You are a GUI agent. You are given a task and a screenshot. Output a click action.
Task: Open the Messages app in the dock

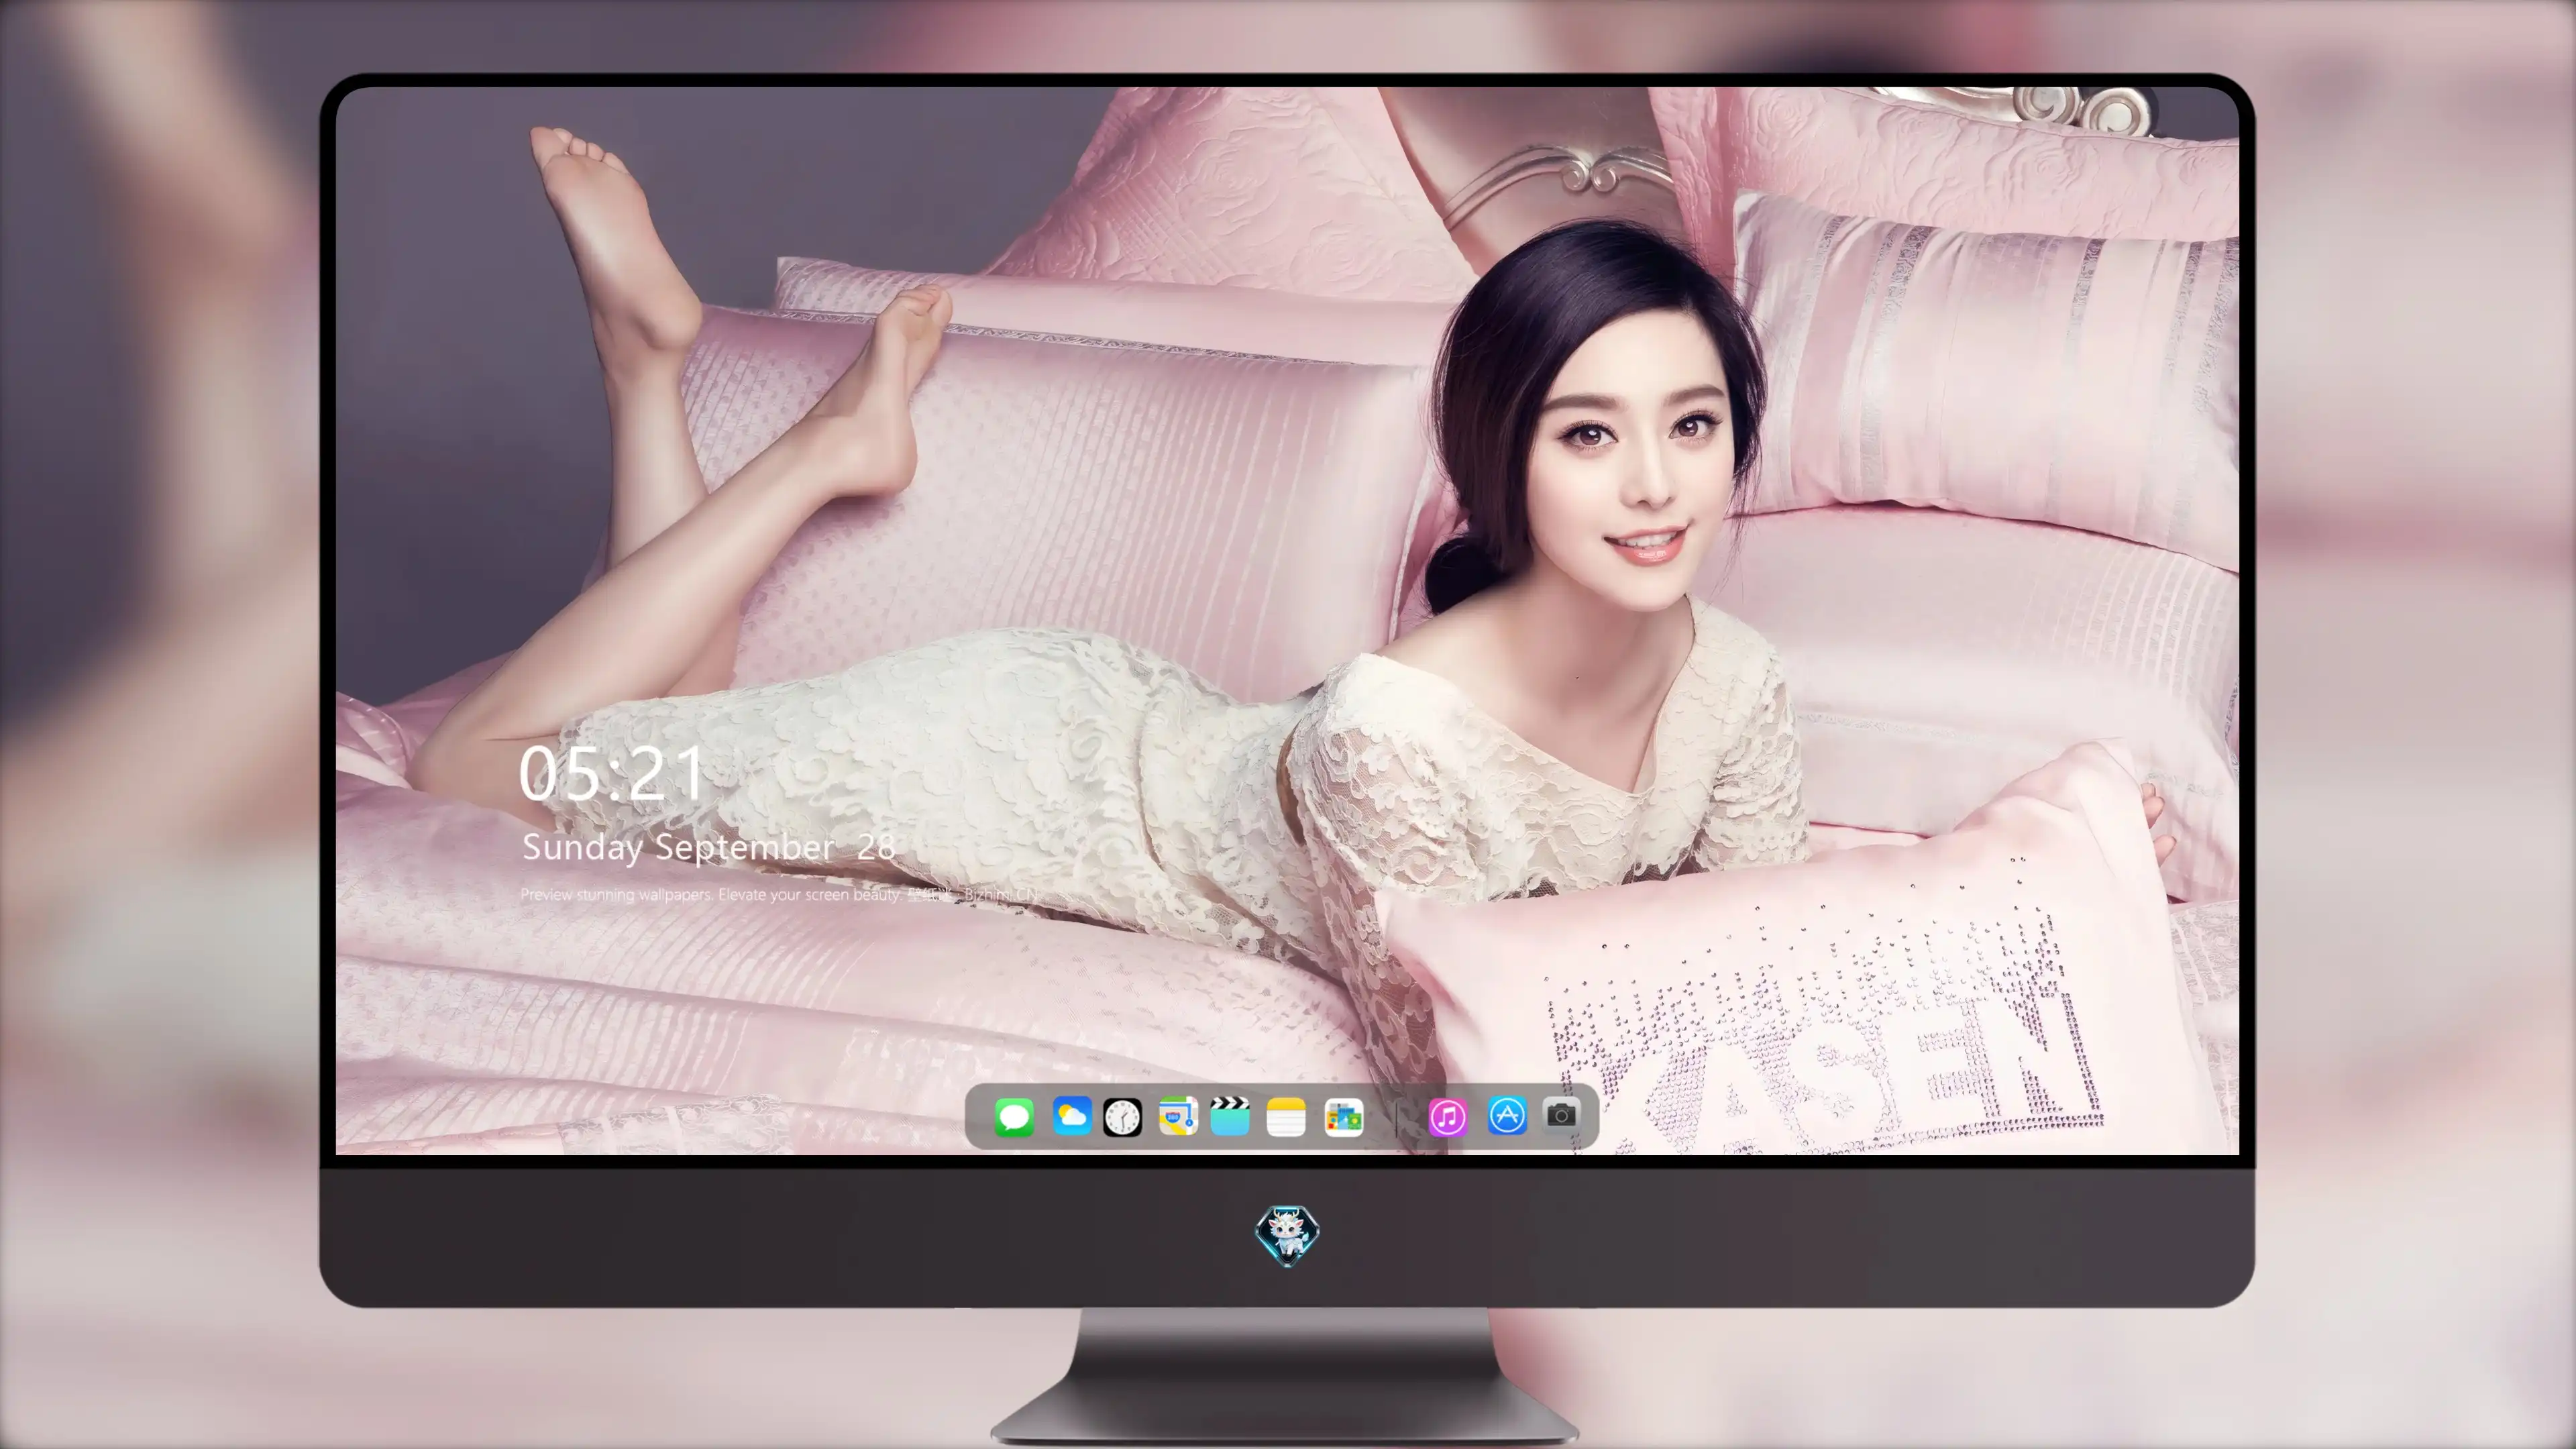(x=1014, y=1117)
